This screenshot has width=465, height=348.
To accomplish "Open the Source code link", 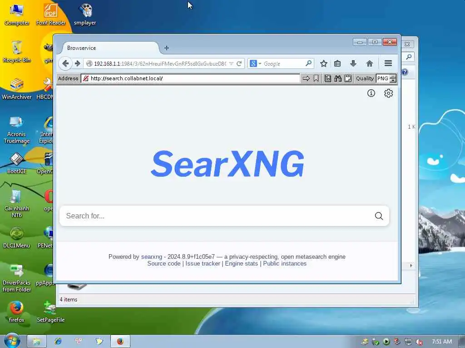I will click(x=163, y=263).
